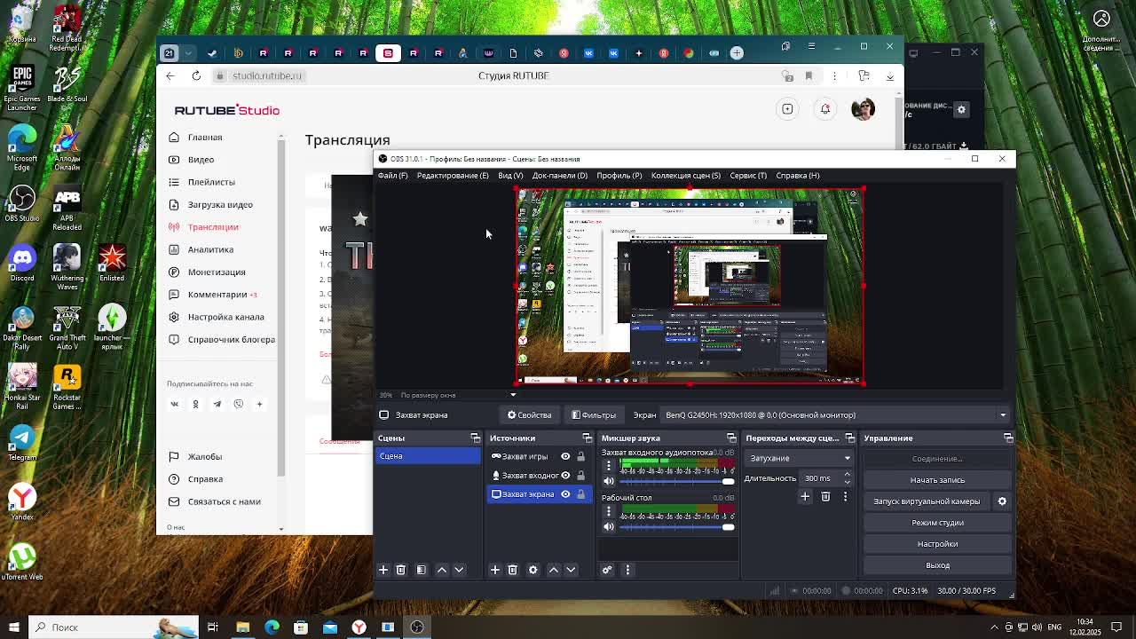Move the scene up with the arrow
1136x639 pixels.
pos(442,570)
